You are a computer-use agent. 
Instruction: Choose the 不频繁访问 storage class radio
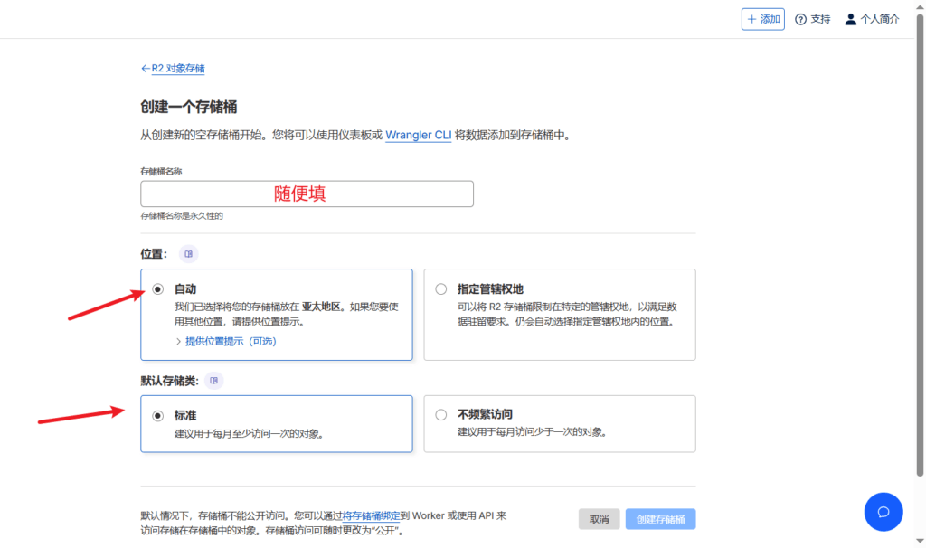tap(441, 415)
